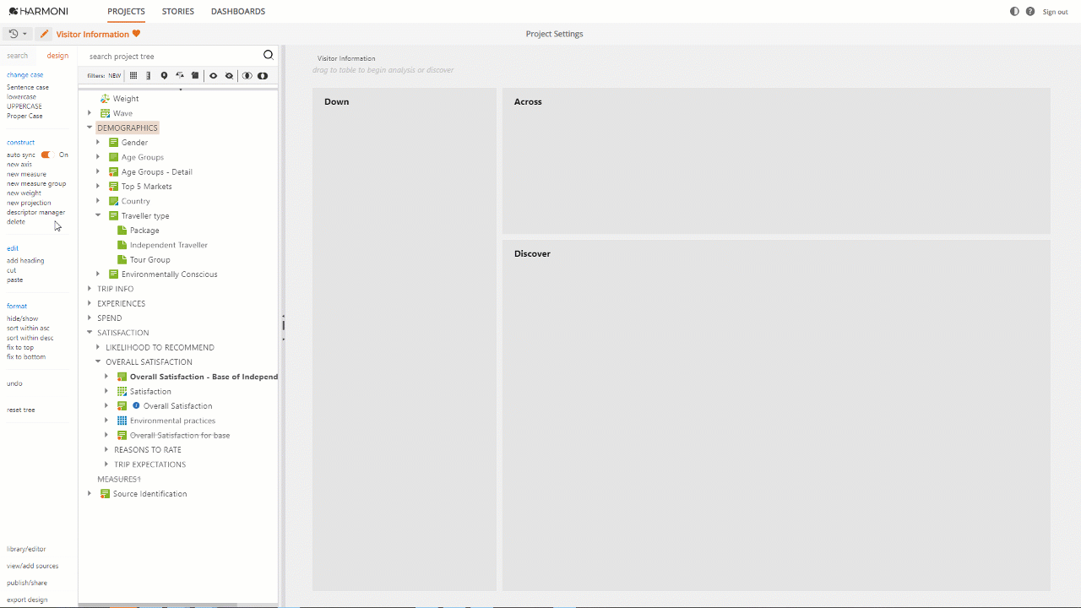
Task: Click the Environmentally Conscious item icon
Action: (113, 274)
